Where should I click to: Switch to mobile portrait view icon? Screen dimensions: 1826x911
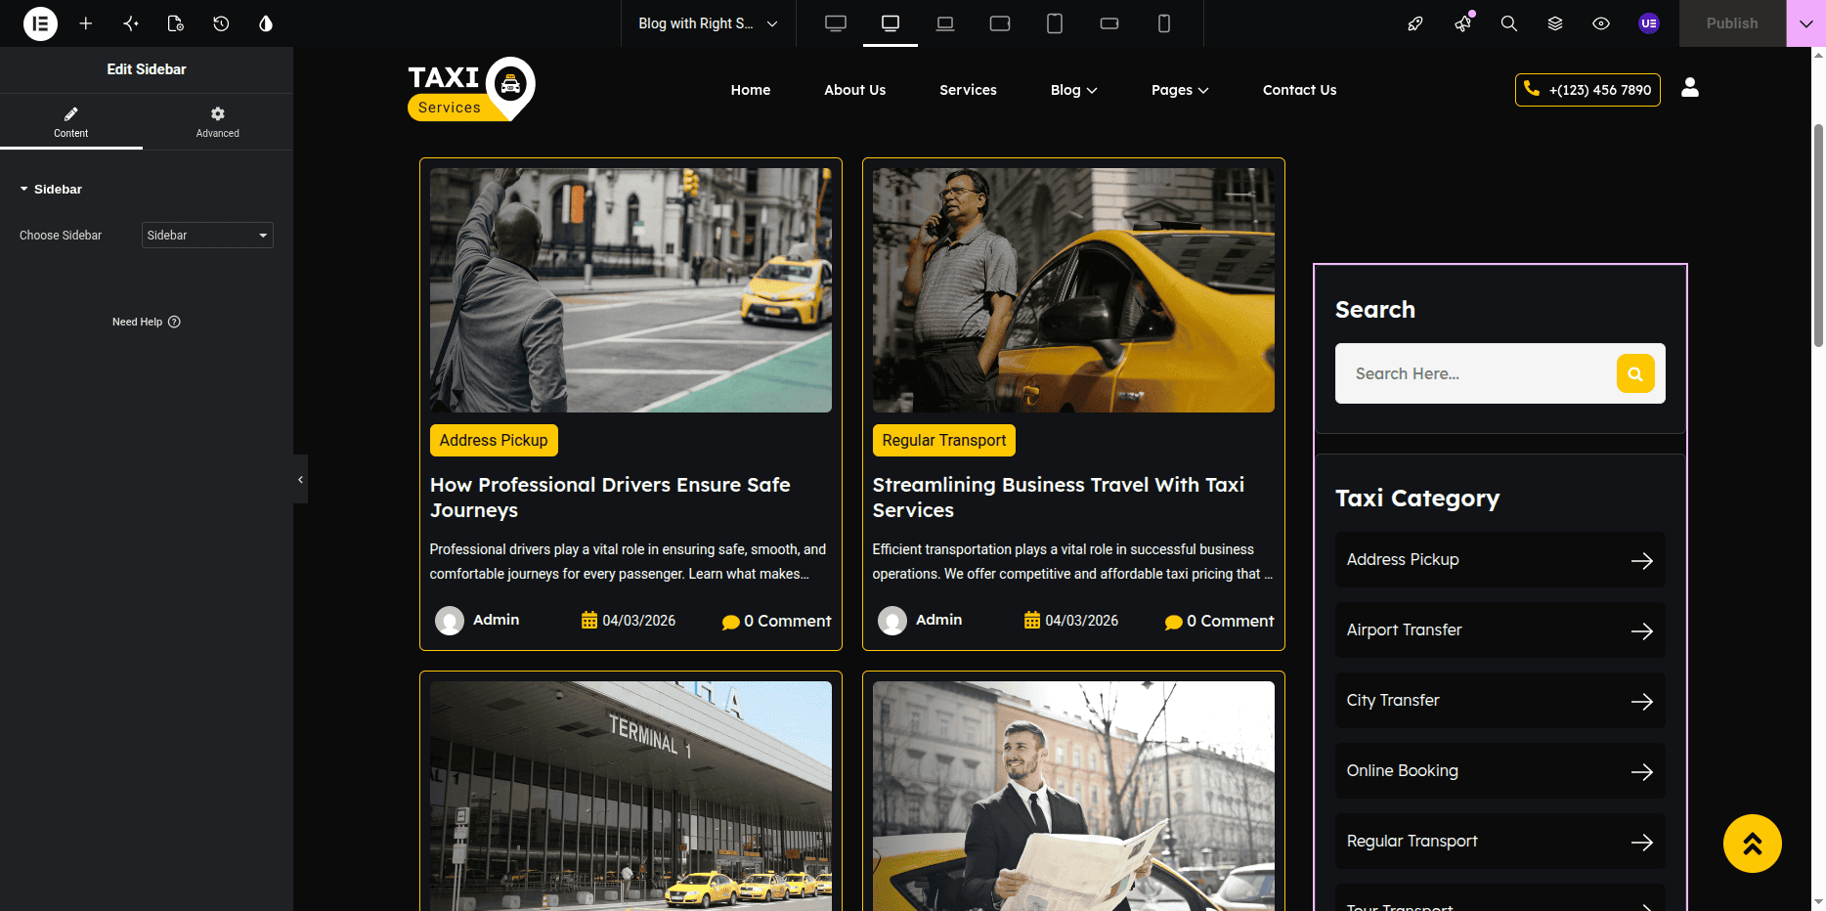click(1164, 23)
